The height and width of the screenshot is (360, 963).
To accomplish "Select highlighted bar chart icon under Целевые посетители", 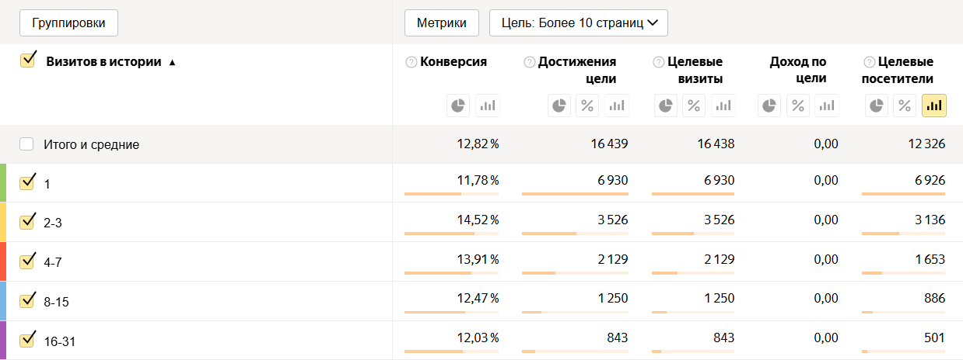I will (933, 106).
